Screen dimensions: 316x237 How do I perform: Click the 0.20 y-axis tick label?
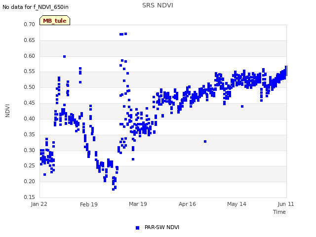tap(30, 181)
